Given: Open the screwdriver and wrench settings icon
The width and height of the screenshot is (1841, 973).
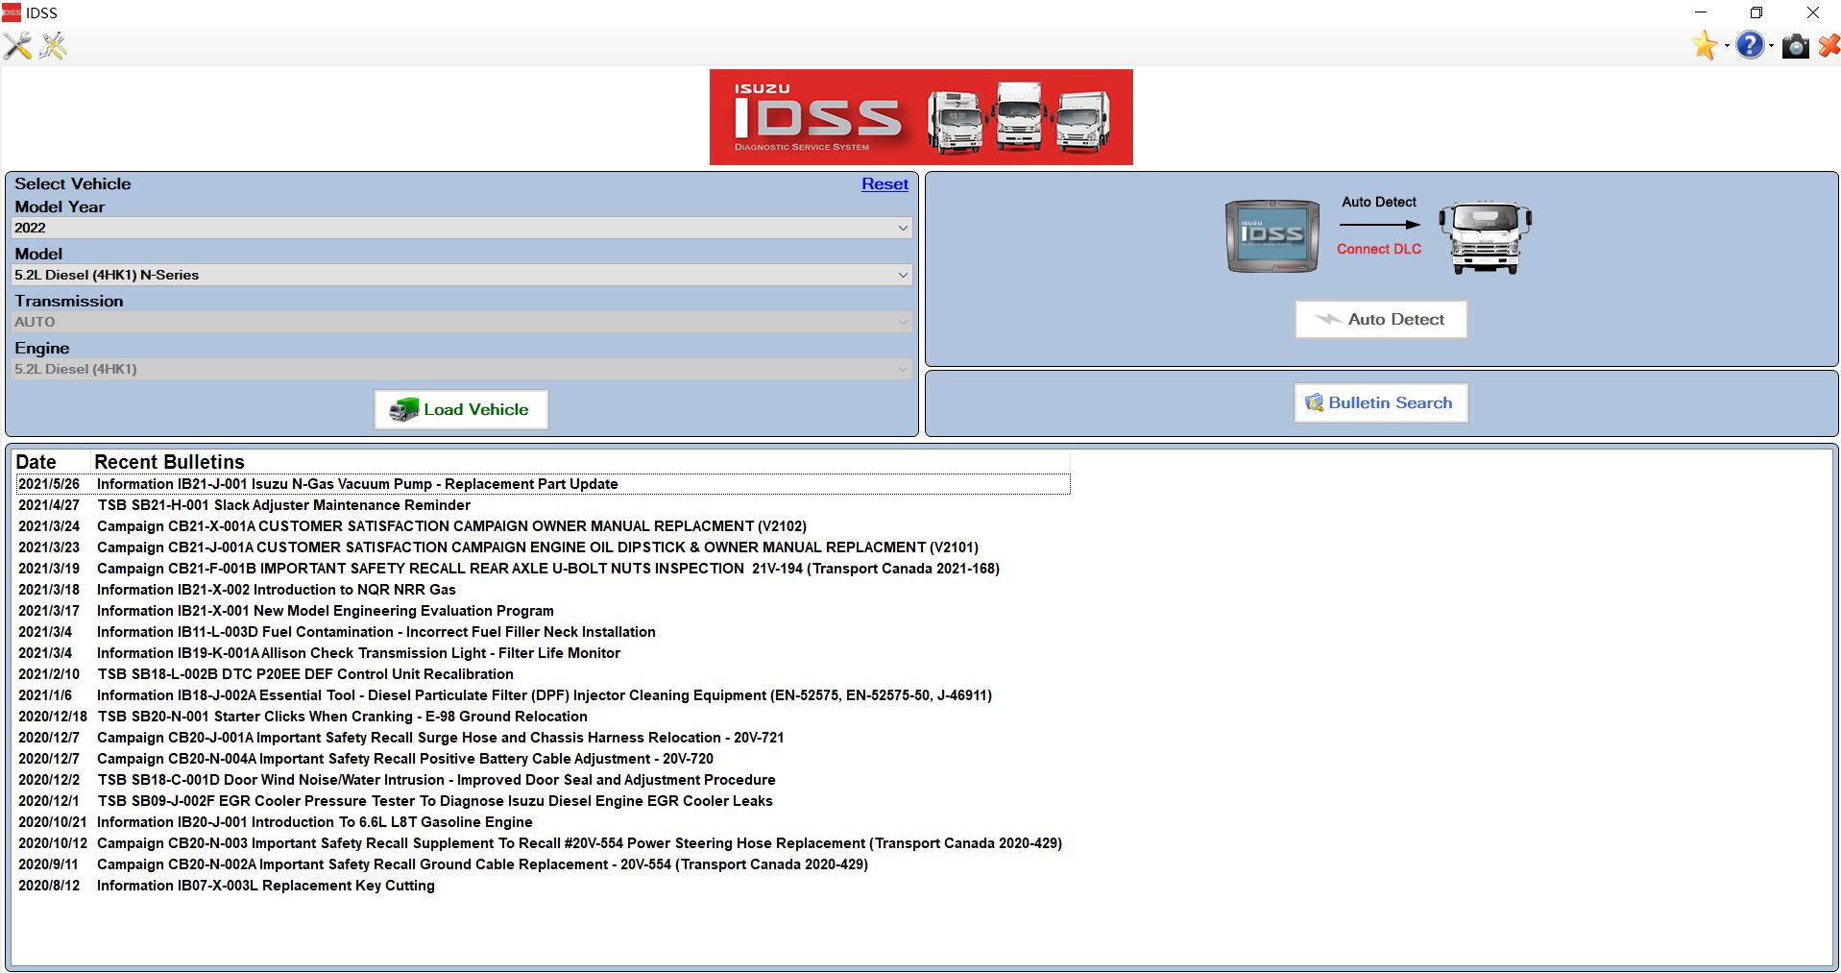Looking at the screenshot, I should (x=17, y=45).
